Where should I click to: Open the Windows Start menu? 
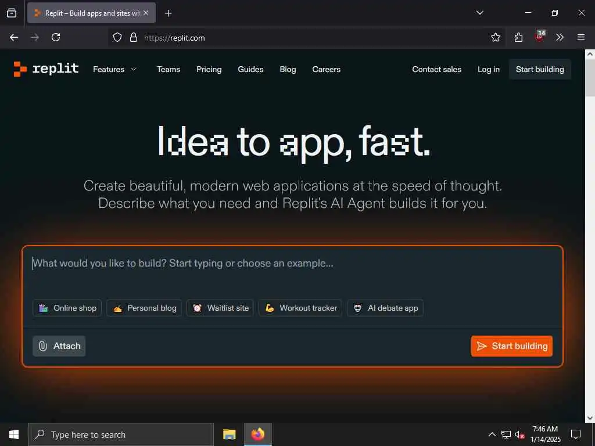14,434
